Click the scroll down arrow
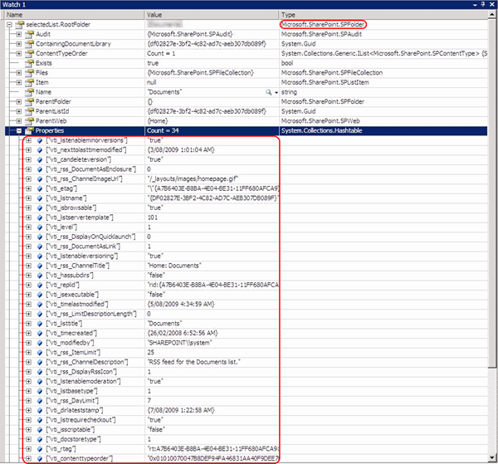498x464 pixels. click(492, 457)
